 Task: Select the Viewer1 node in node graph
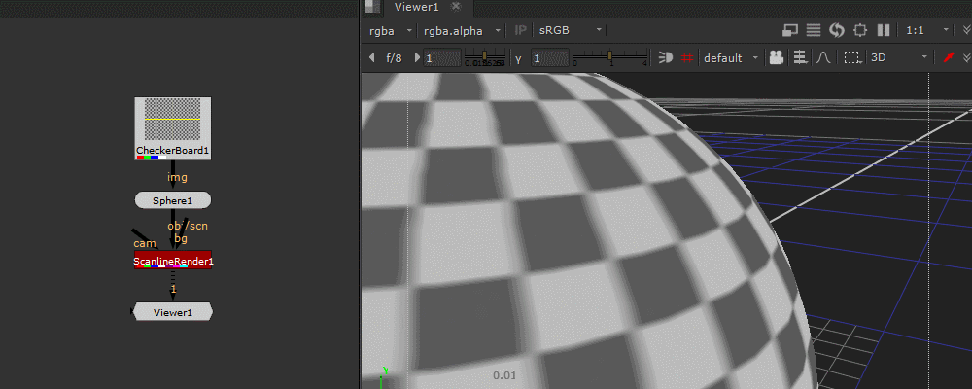pos(173,312)
